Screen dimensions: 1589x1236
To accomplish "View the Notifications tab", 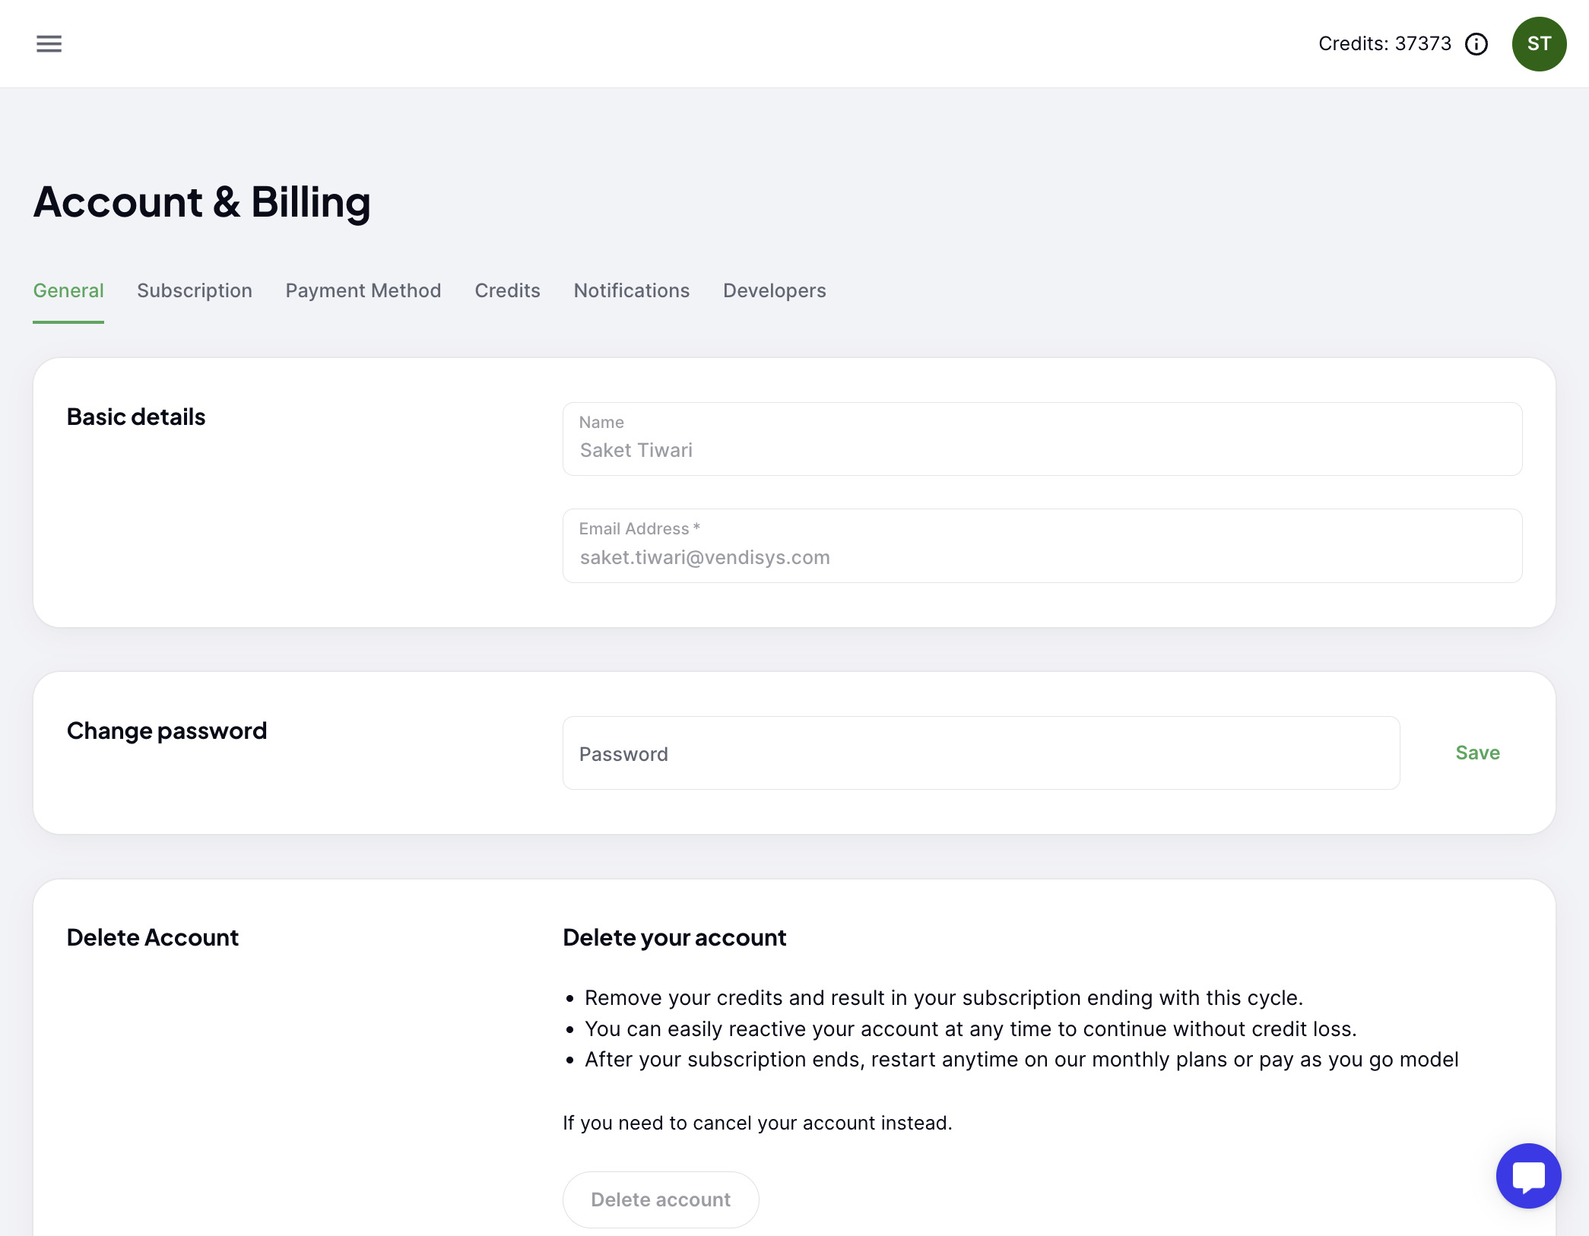I will pyautogui.click(x=632, y=290).
